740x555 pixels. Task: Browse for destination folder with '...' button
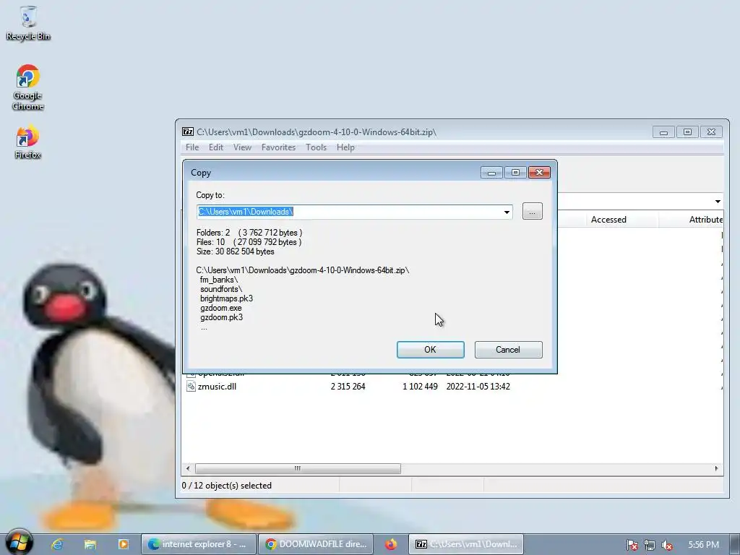pos(533,212)
